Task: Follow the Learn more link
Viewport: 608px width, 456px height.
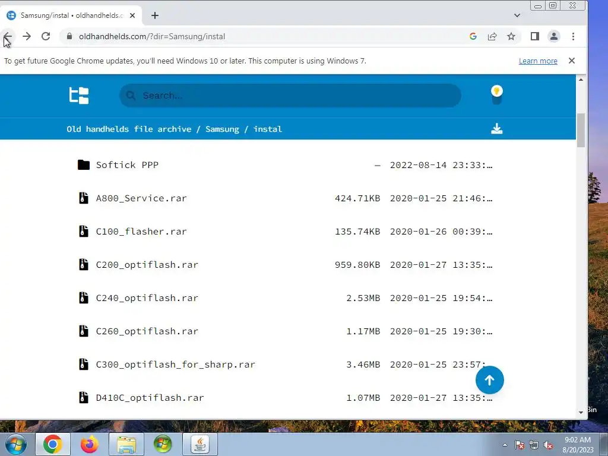Action: (538, 61)
